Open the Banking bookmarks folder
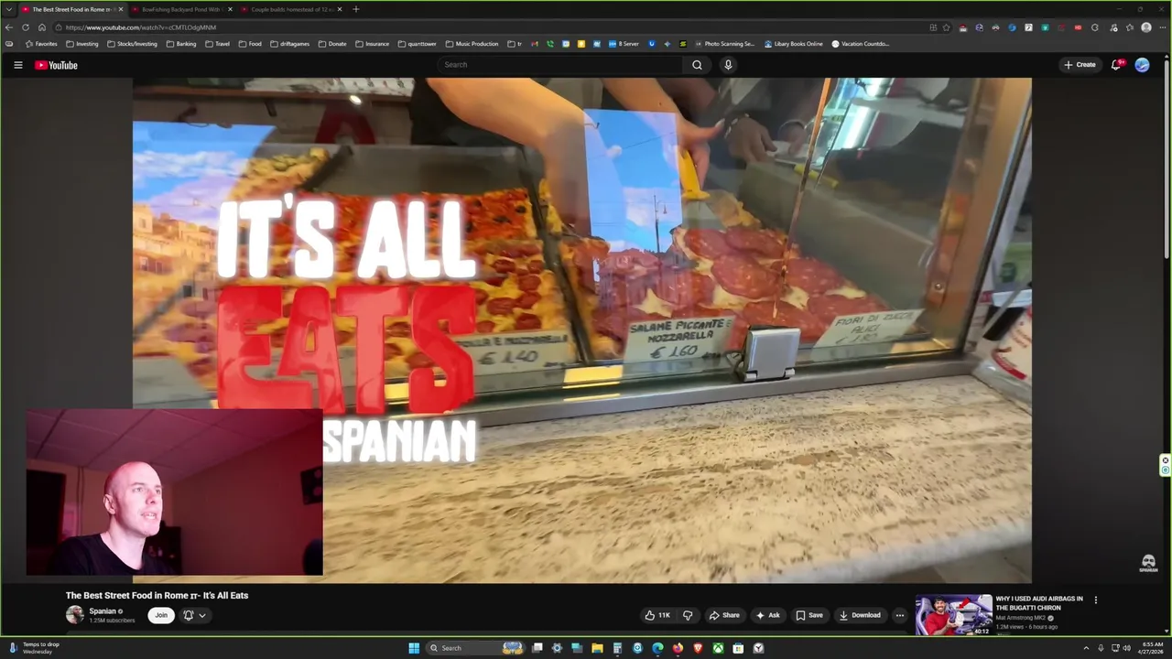The height and width of the screenshot is (659, 1172). click(181, 44)
